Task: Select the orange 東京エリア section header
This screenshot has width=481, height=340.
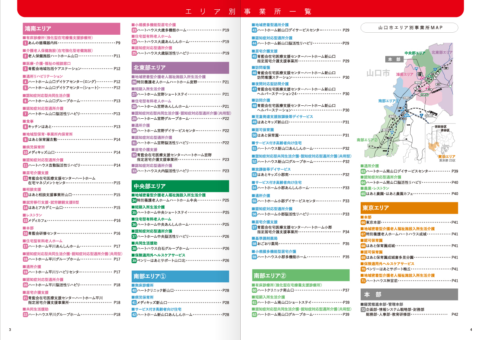Action: (x=409, y=208)
